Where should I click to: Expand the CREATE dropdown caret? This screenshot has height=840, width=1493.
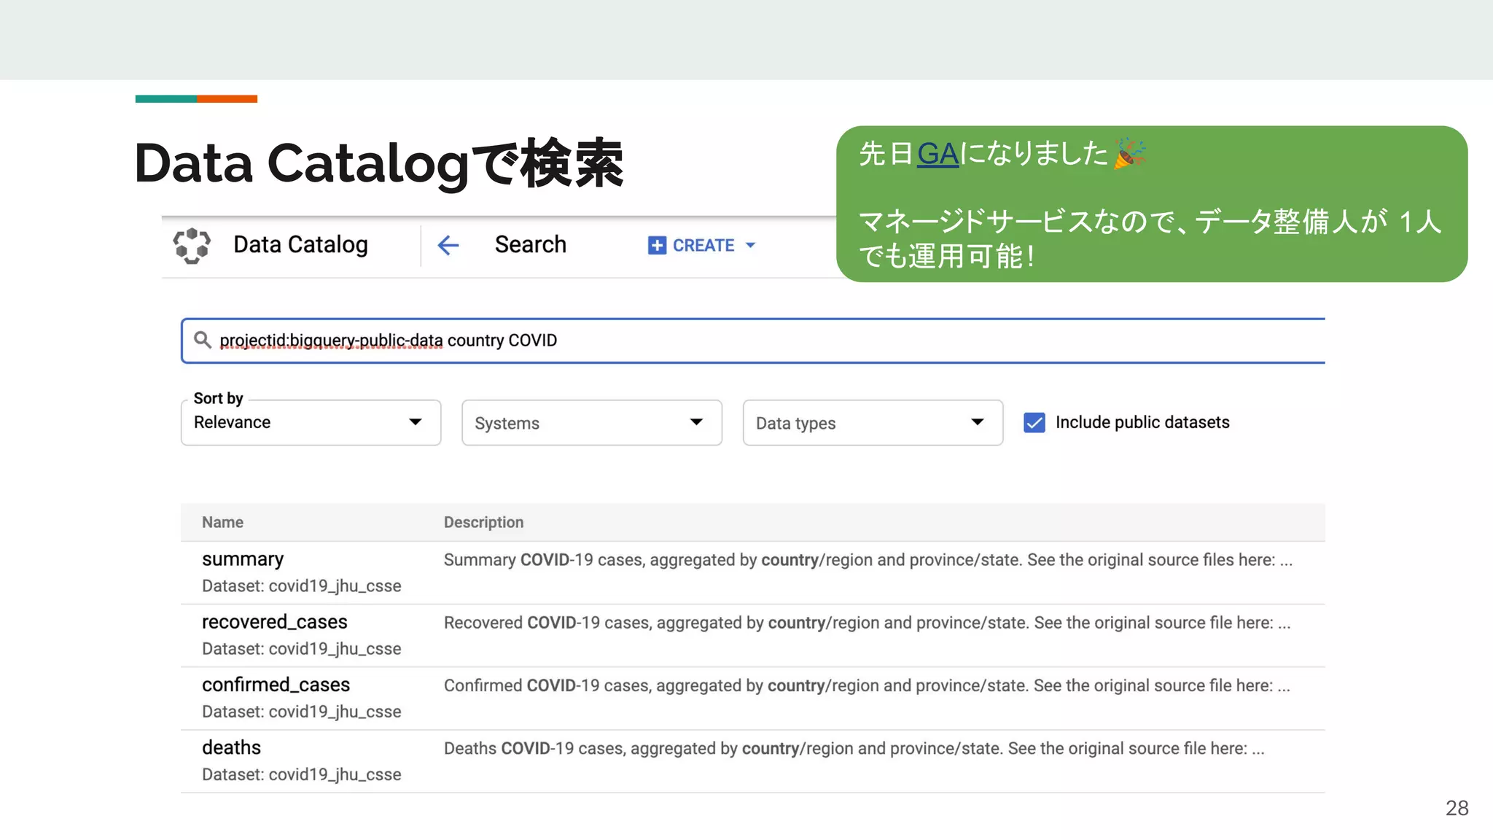[x=751, y=246]
